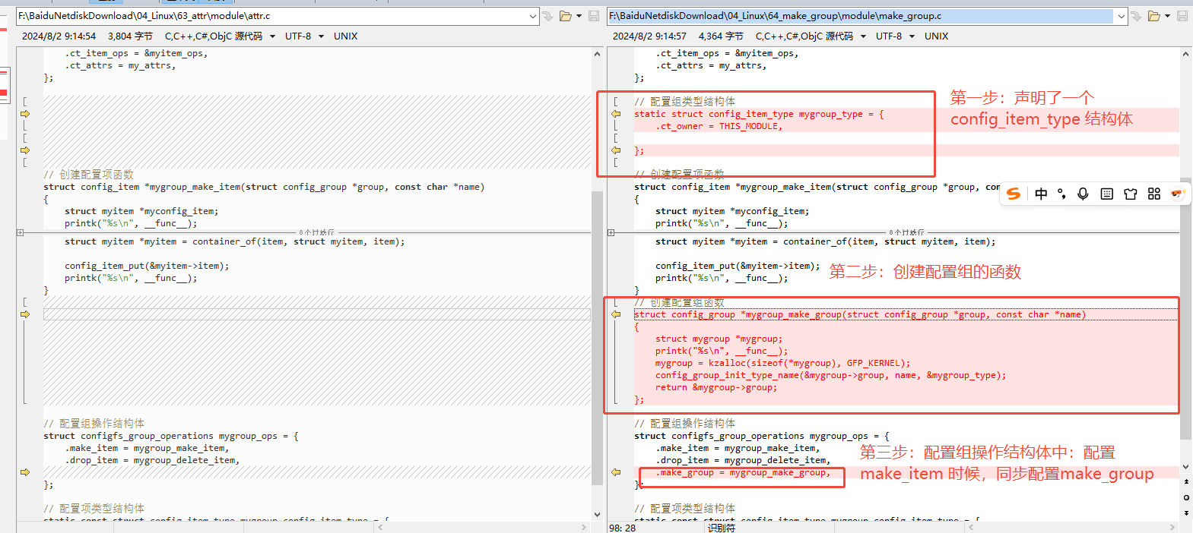The width and height of the screenshot is (1193, 533).
Task: Open left folder button dropdown arrow
Action: pos(579,16)
